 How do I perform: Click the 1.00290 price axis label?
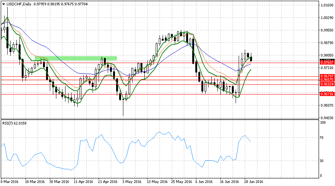point(327,18)
